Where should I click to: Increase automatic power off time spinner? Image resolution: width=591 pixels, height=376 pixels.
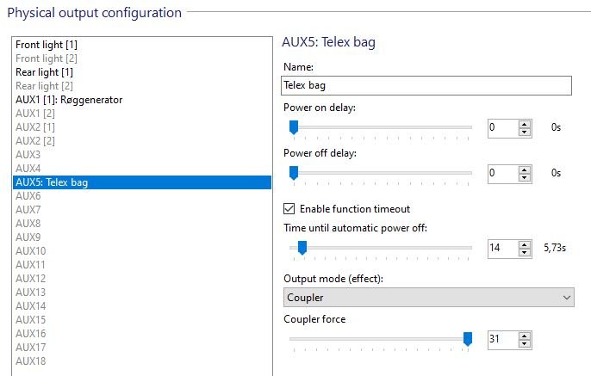tap(525, 245)
